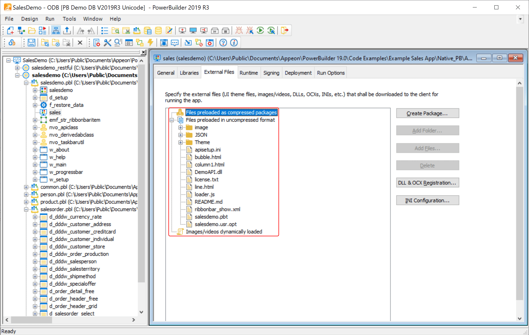529x335 pixels.
Task: Click the green Run play icon
Action: (x=260, y=30)
